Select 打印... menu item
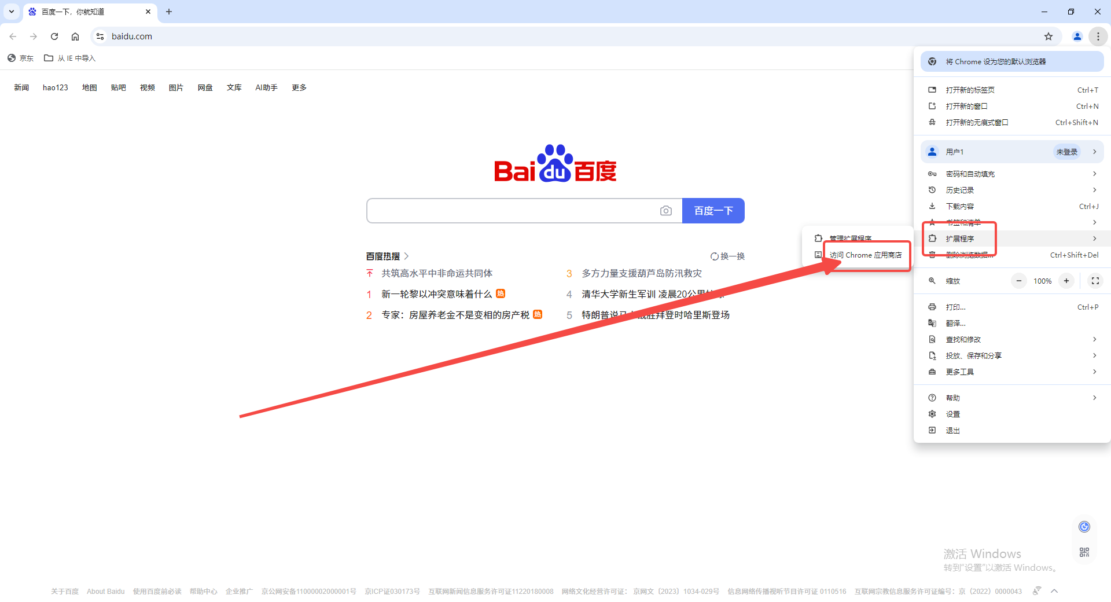1111x602 pixels. pos(1012,307)
